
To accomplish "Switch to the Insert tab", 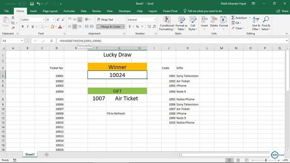I will click(x=33, y=11).
